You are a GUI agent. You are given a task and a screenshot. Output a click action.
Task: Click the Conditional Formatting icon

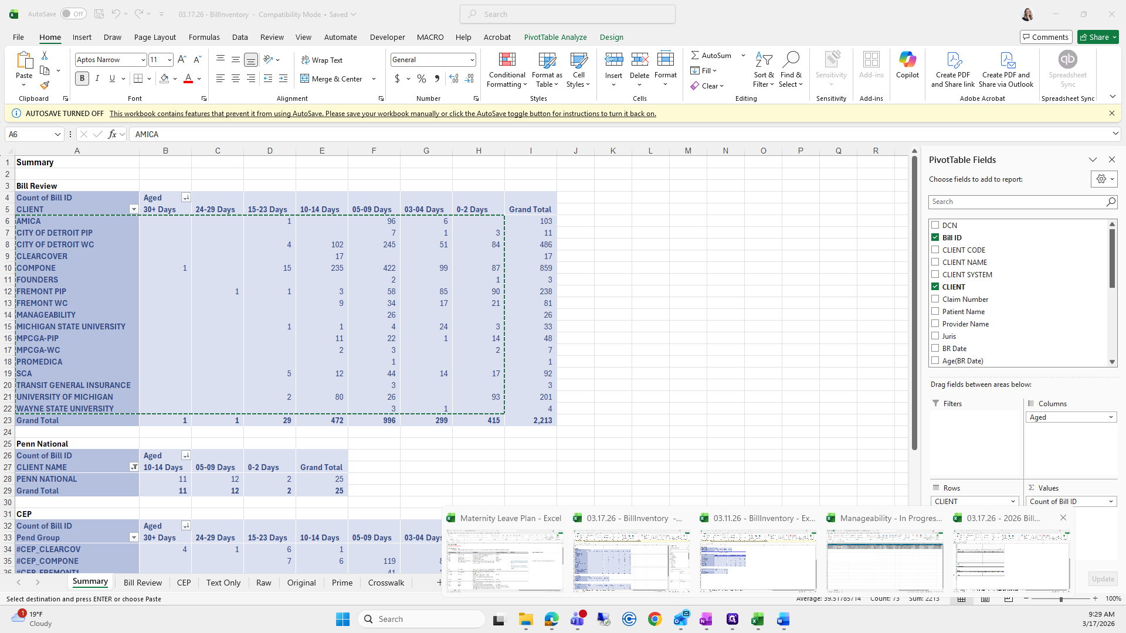[x=507, y=60]
